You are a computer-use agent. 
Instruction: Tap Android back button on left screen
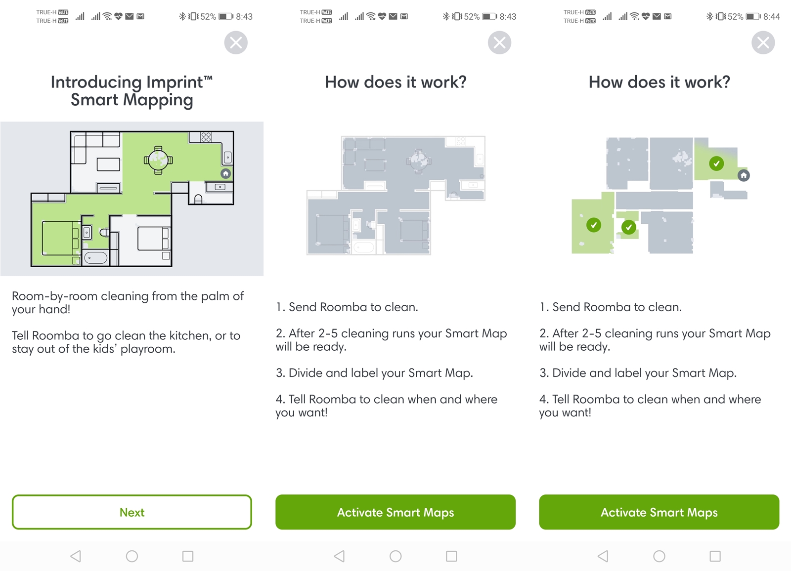tap(76, 556)
